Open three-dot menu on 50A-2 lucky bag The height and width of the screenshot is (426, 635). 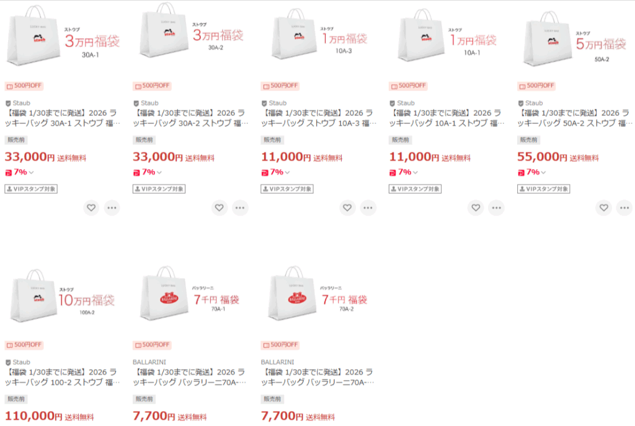pos(624,208)
